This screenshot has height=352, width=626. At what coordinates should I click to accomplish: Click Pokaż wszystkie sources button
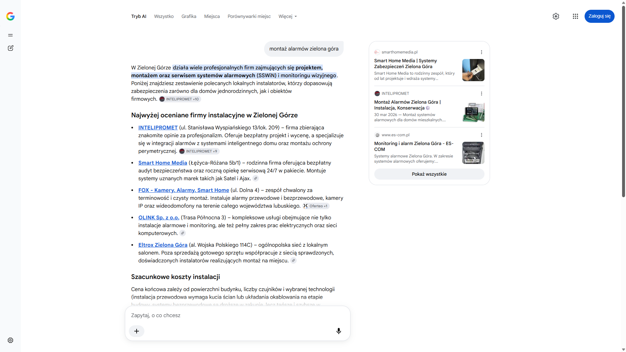coord(429,174)
